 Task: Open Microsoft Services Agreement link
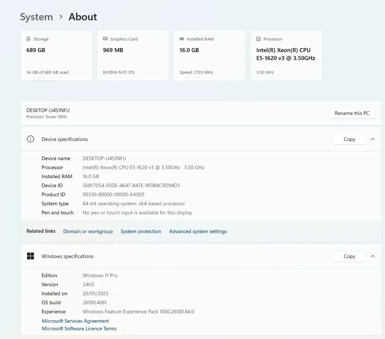[75, 321]
